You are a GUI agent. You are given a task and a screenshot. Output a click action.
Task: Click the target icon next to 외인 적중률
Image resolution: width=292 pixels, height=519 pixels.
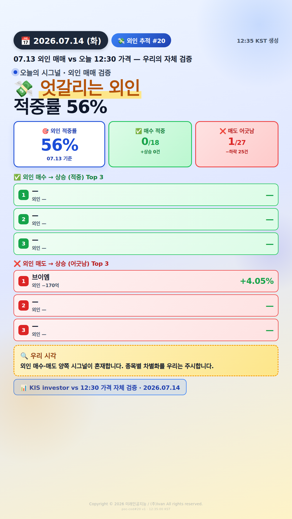[45, 131]
